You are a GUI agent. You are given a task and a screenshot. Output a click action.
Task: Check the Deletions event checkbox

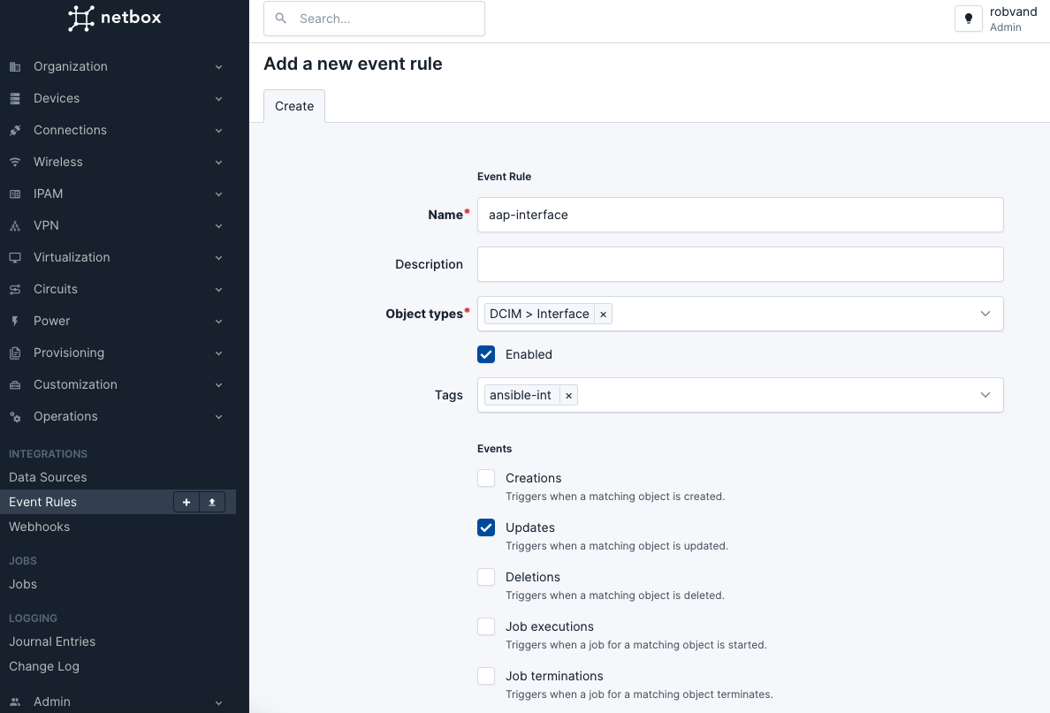(x=486, y=577)
